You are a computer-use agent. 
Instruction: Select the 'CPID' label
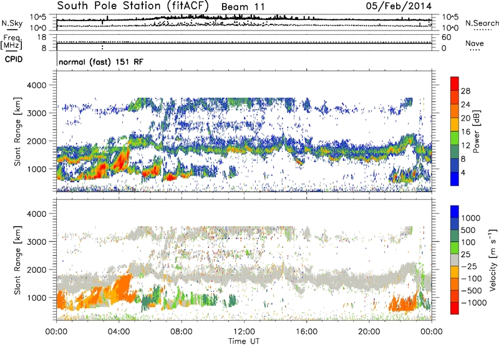pyautogui.click(x=14, y=59)
